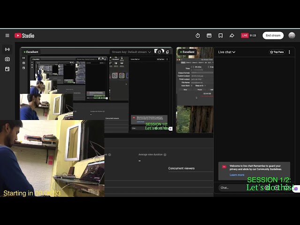Open Learn more link in chat welcome
300x225 pixels.
(237, 175)
